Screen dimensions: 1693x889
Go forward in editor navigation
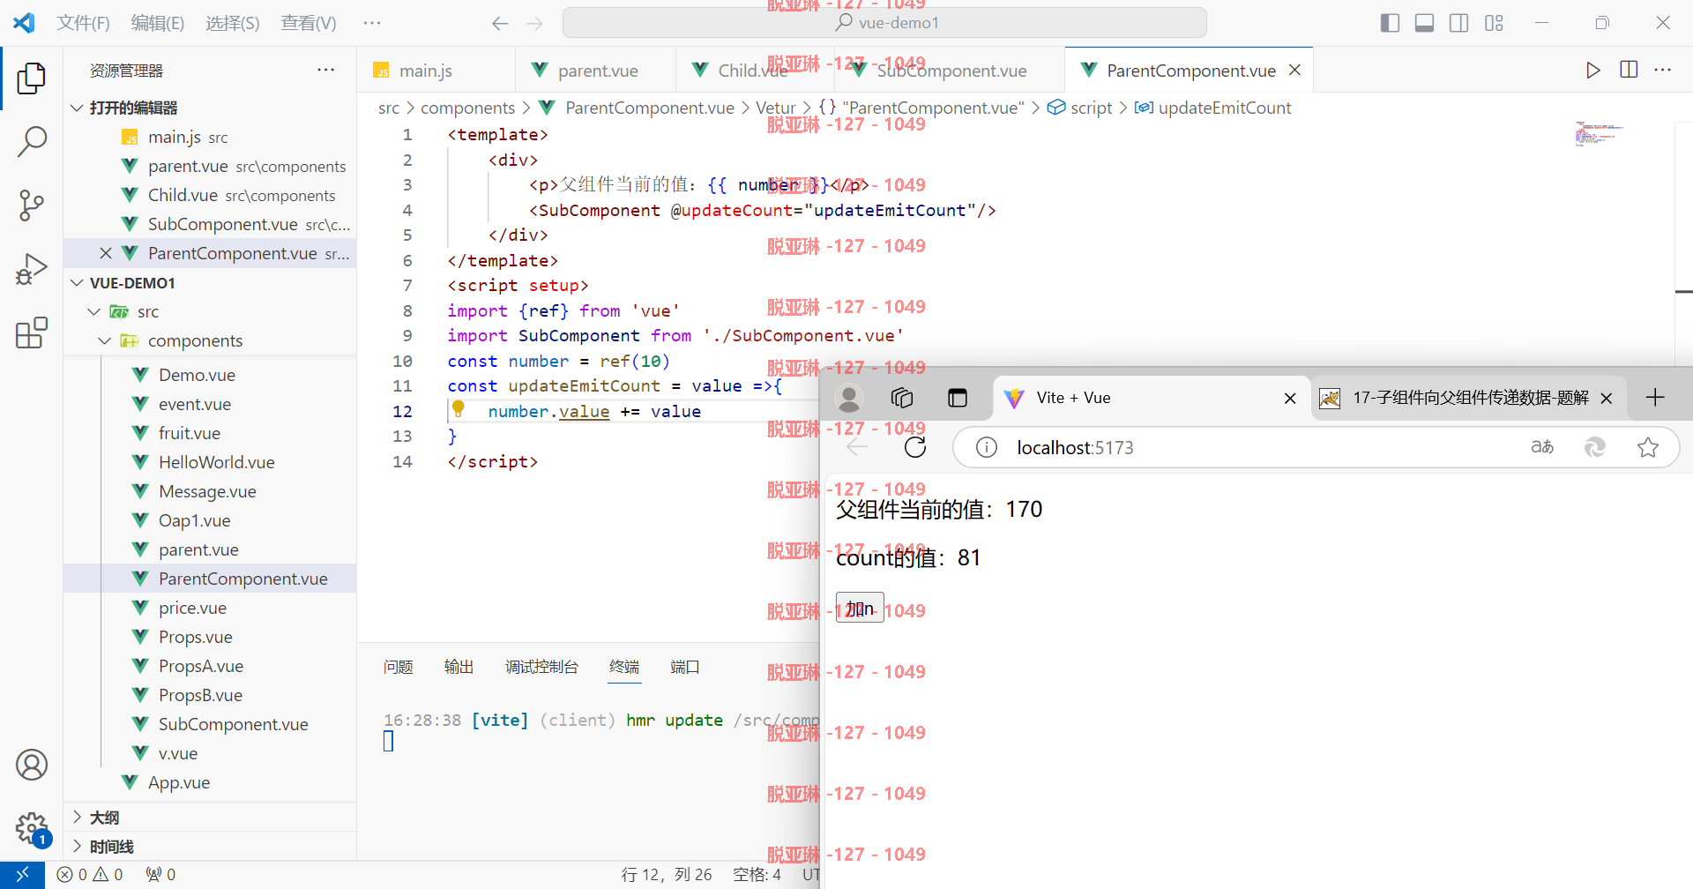[x=535, y=23]
